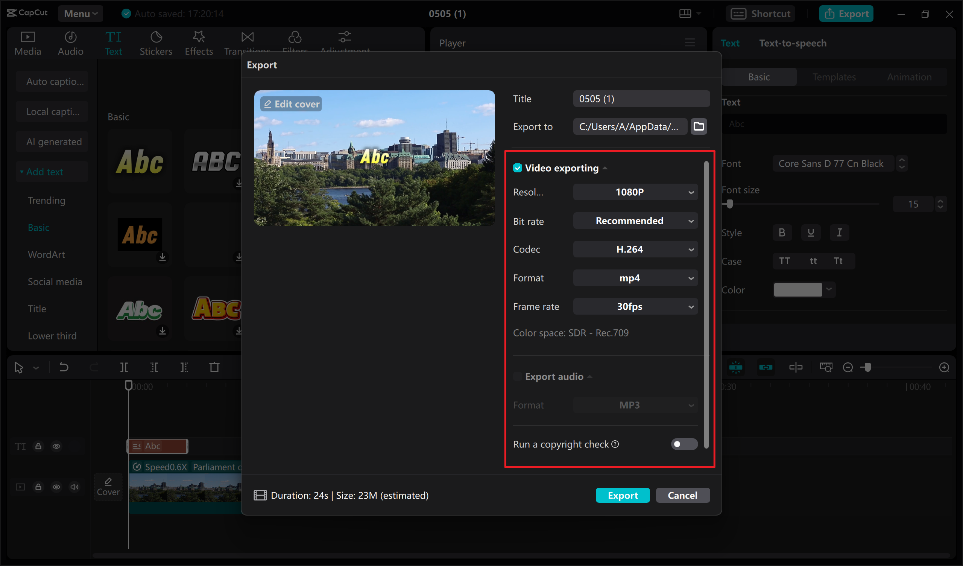
Task: Click the timeline zoom-in magnifier icon
Action: point(944,368)
